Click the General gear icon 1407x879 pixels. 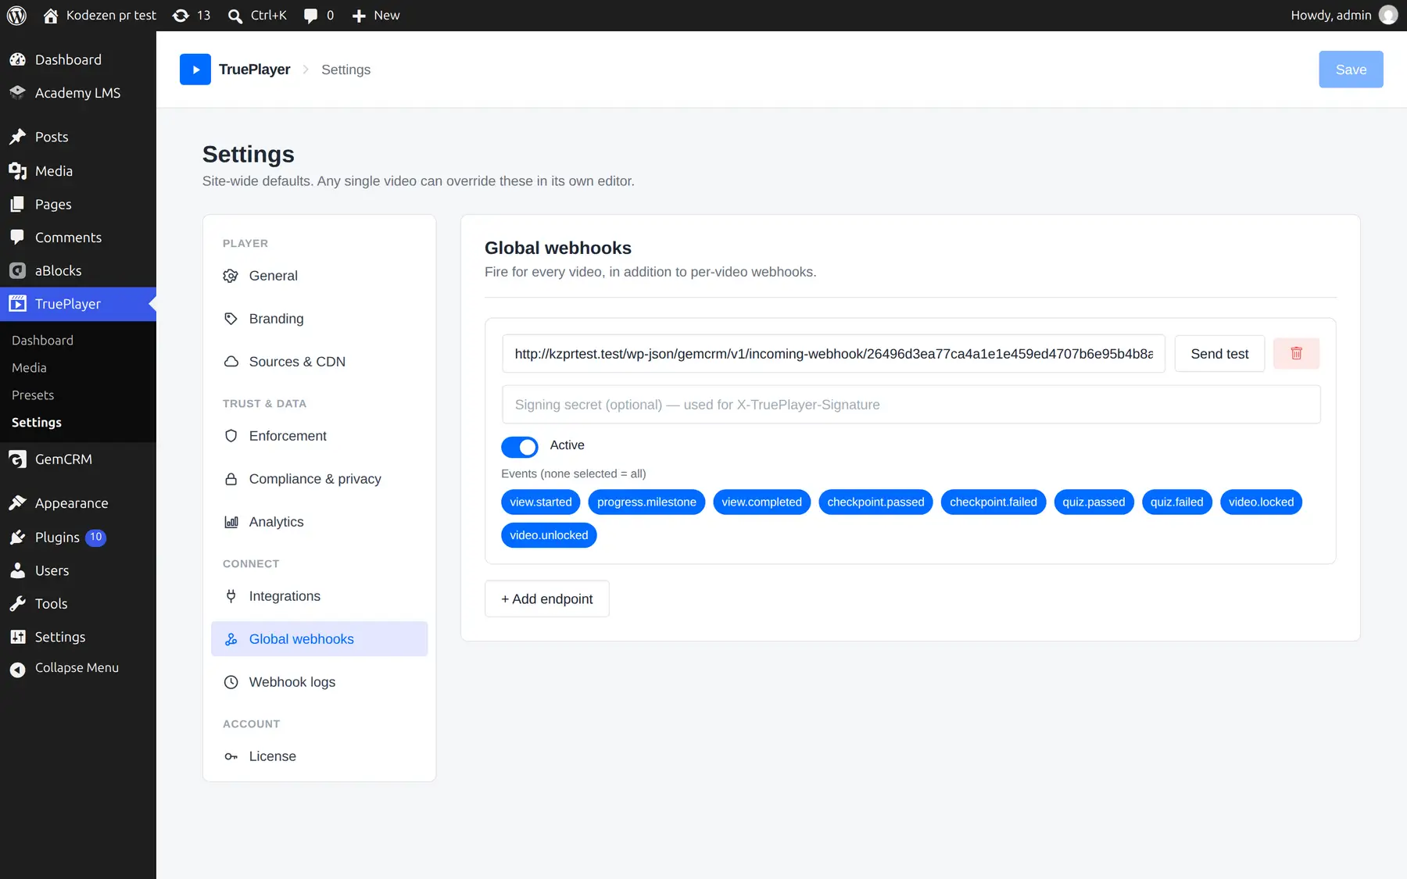tap(231, 276)
